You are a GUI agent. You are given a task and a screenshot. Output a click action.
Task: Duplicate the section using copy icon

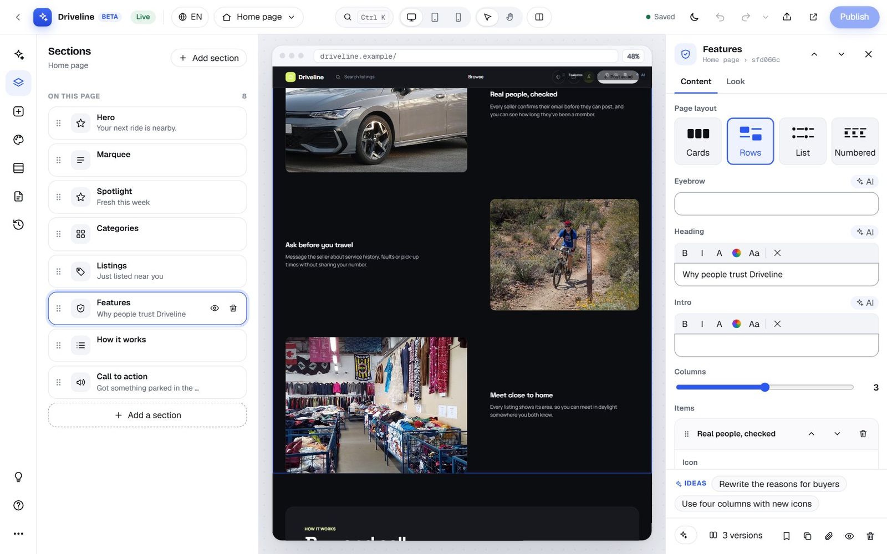[807, 536]
